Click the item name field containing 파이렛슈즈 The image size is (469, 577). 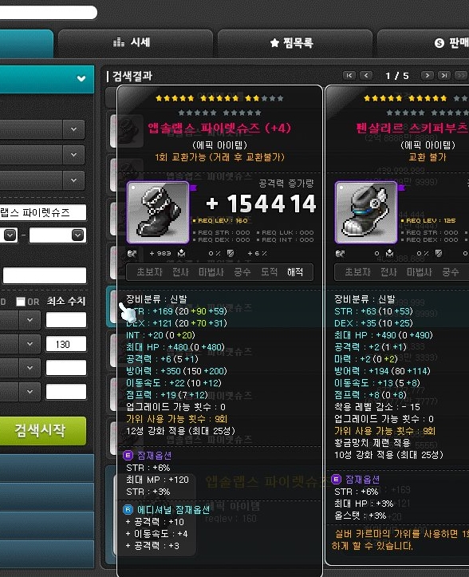pos(42,212)
